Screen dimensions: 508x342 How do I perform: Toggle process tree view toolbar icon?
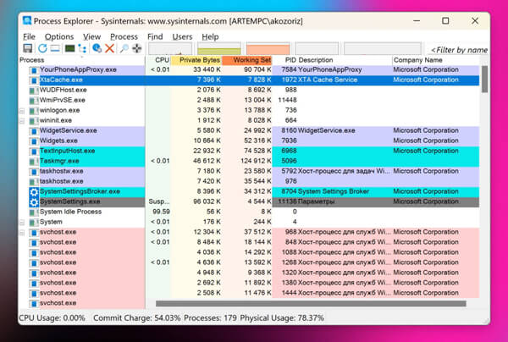(x=83, y=49)
